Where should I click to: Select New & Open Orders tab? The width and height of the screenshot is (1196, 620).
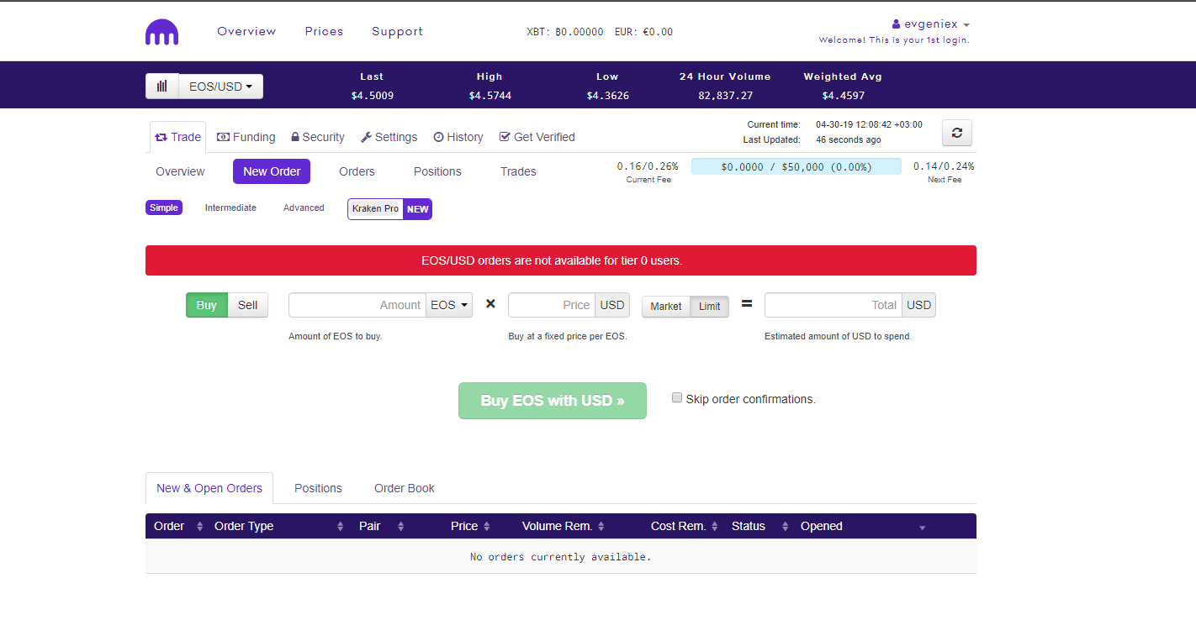click(x=209, y=488)
